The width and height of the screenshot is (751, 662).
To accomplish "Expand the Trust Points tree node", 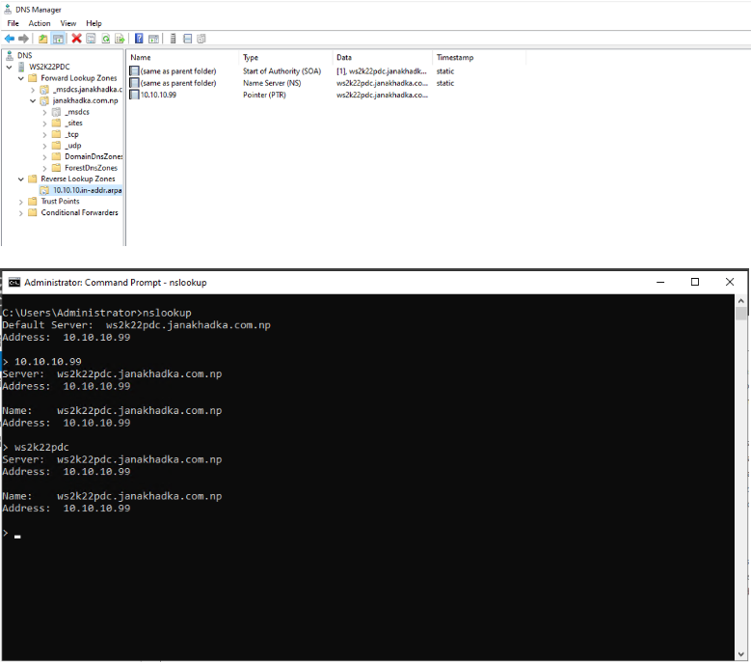I will click(x=21, y=202).
